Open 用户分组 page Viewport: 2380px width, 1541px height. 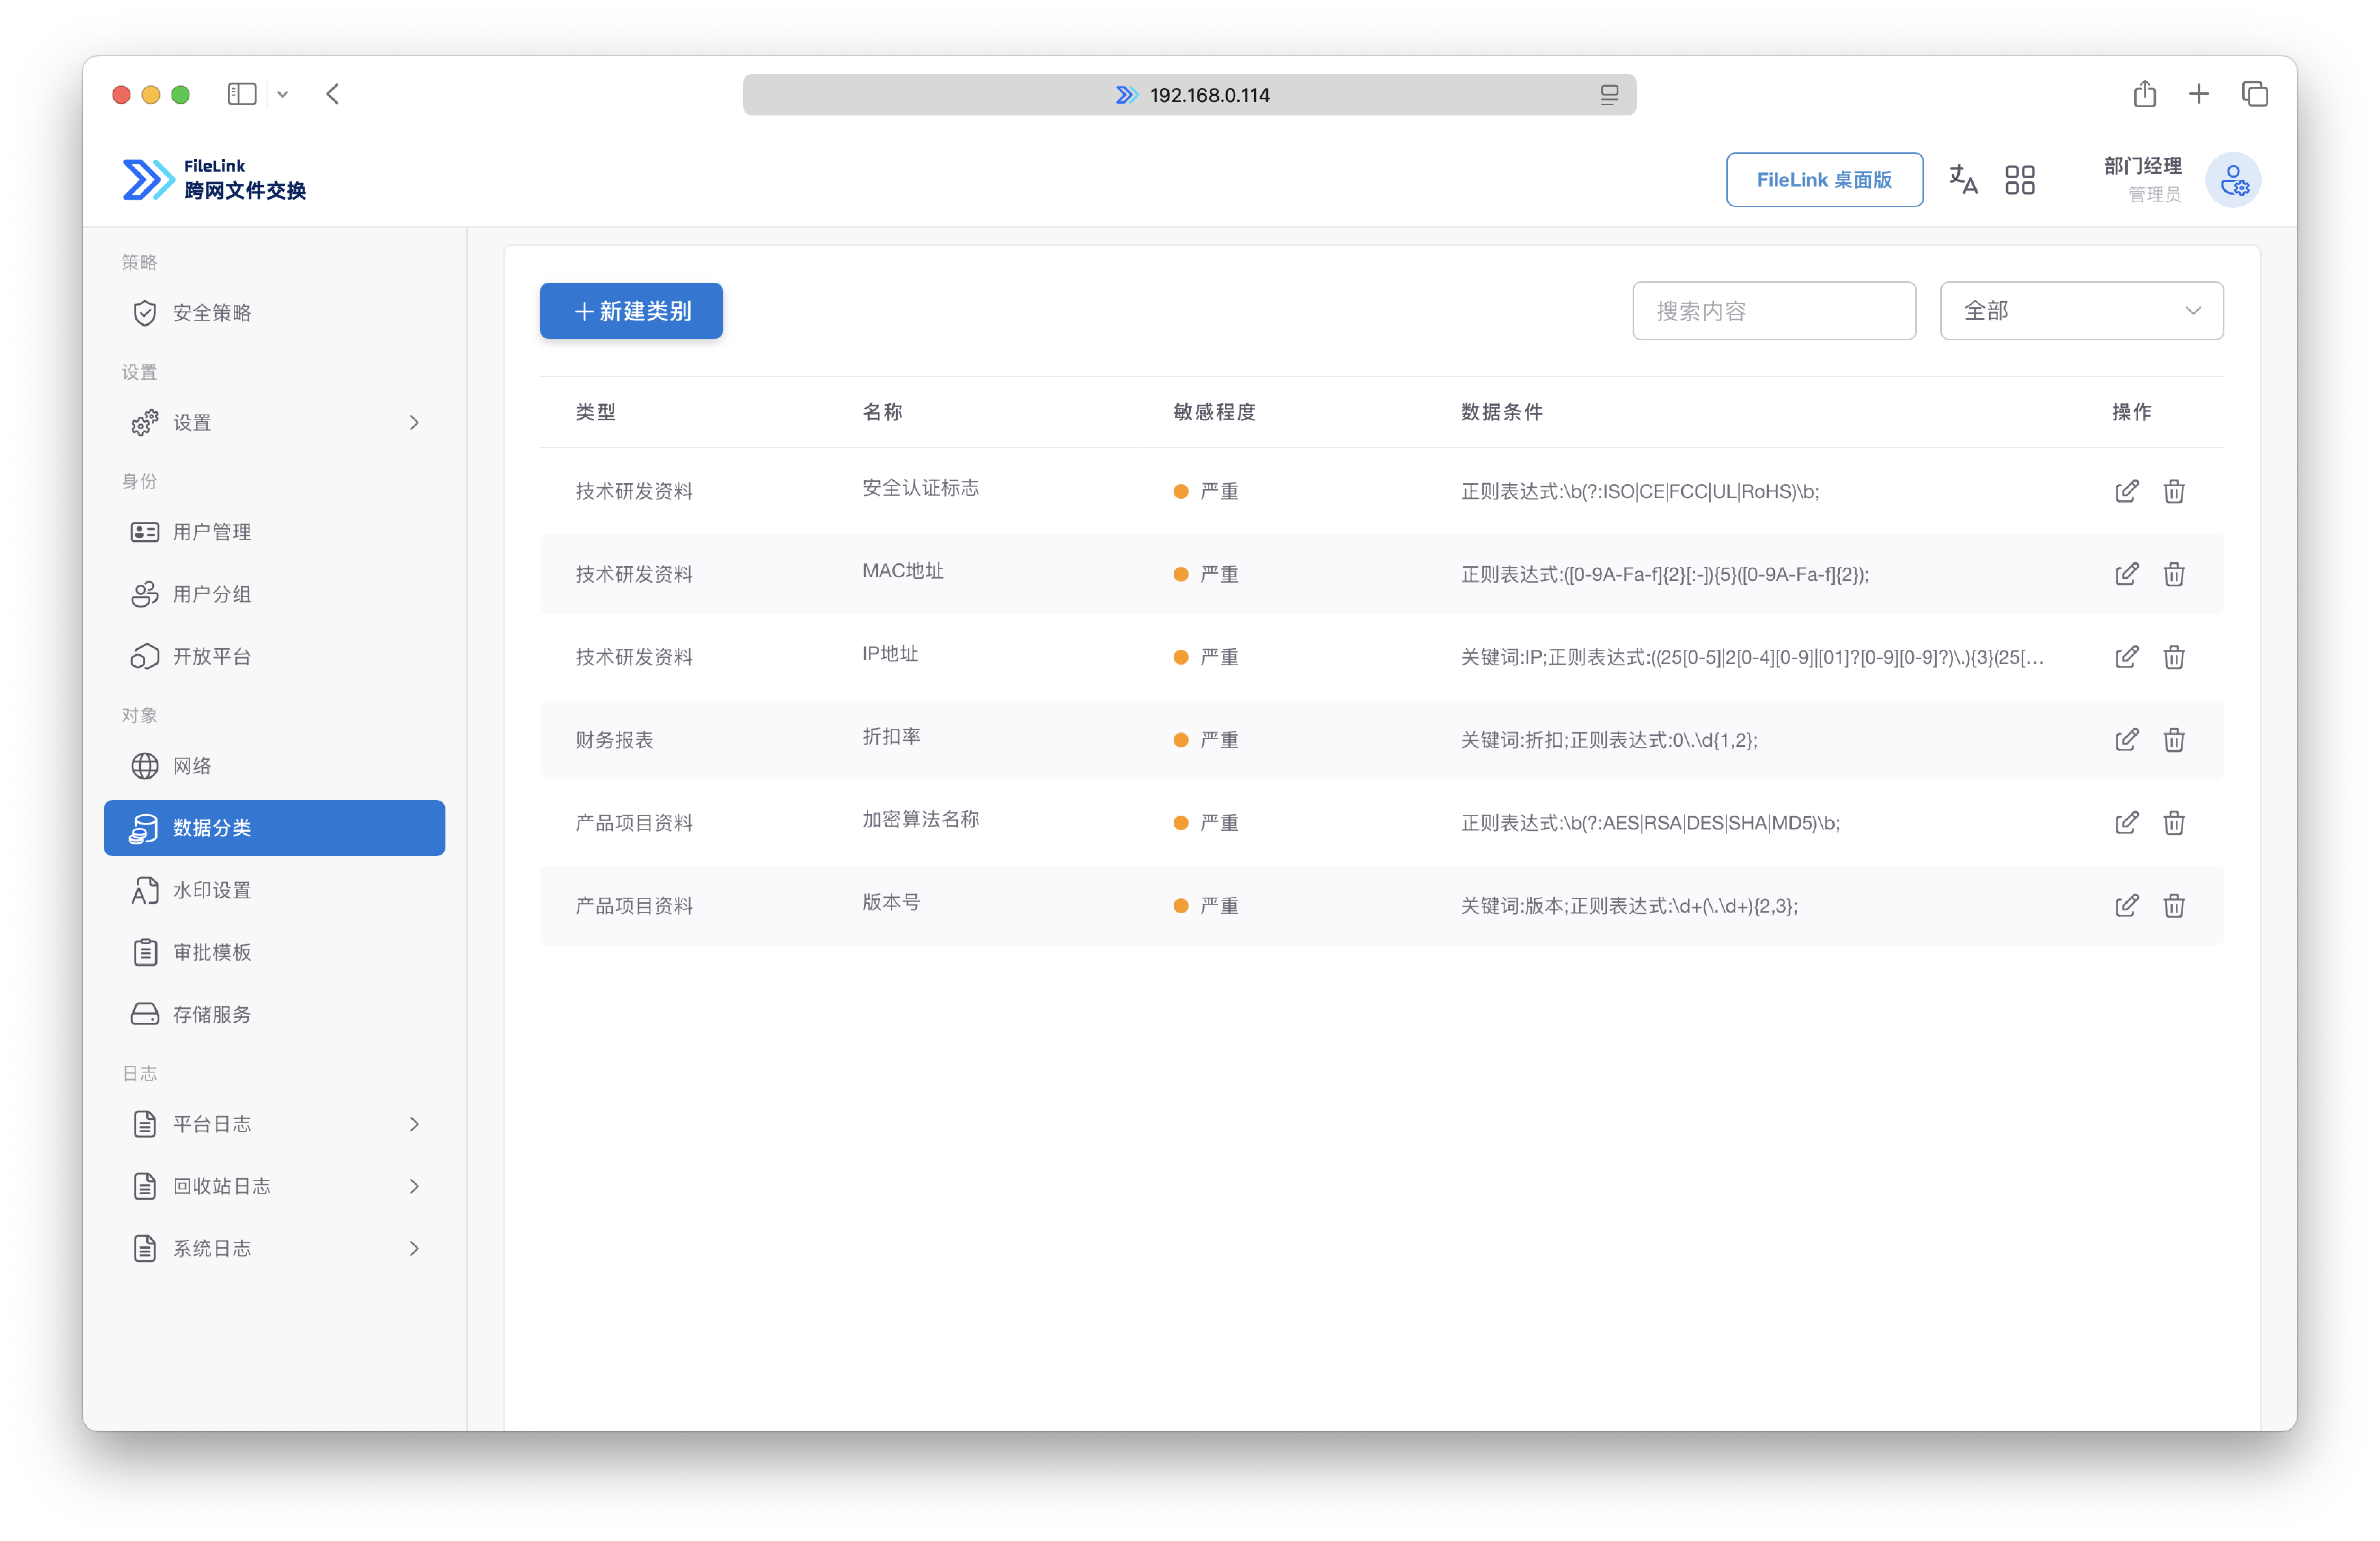(274, 594)
